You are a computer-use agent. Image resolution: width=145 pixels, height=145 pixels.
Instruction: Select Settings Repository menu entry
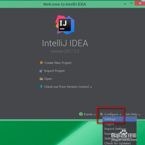[120, 138]
